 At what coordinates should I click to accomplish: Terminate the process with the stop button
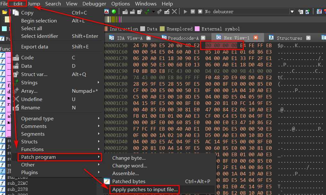click(x=200, y=12)
